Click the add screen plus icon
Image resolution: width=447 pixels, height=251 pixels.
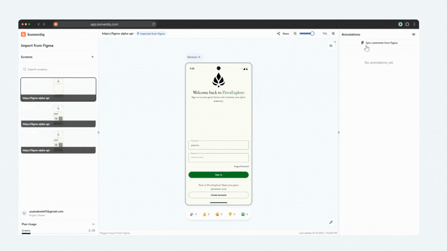tap(92, 57)
